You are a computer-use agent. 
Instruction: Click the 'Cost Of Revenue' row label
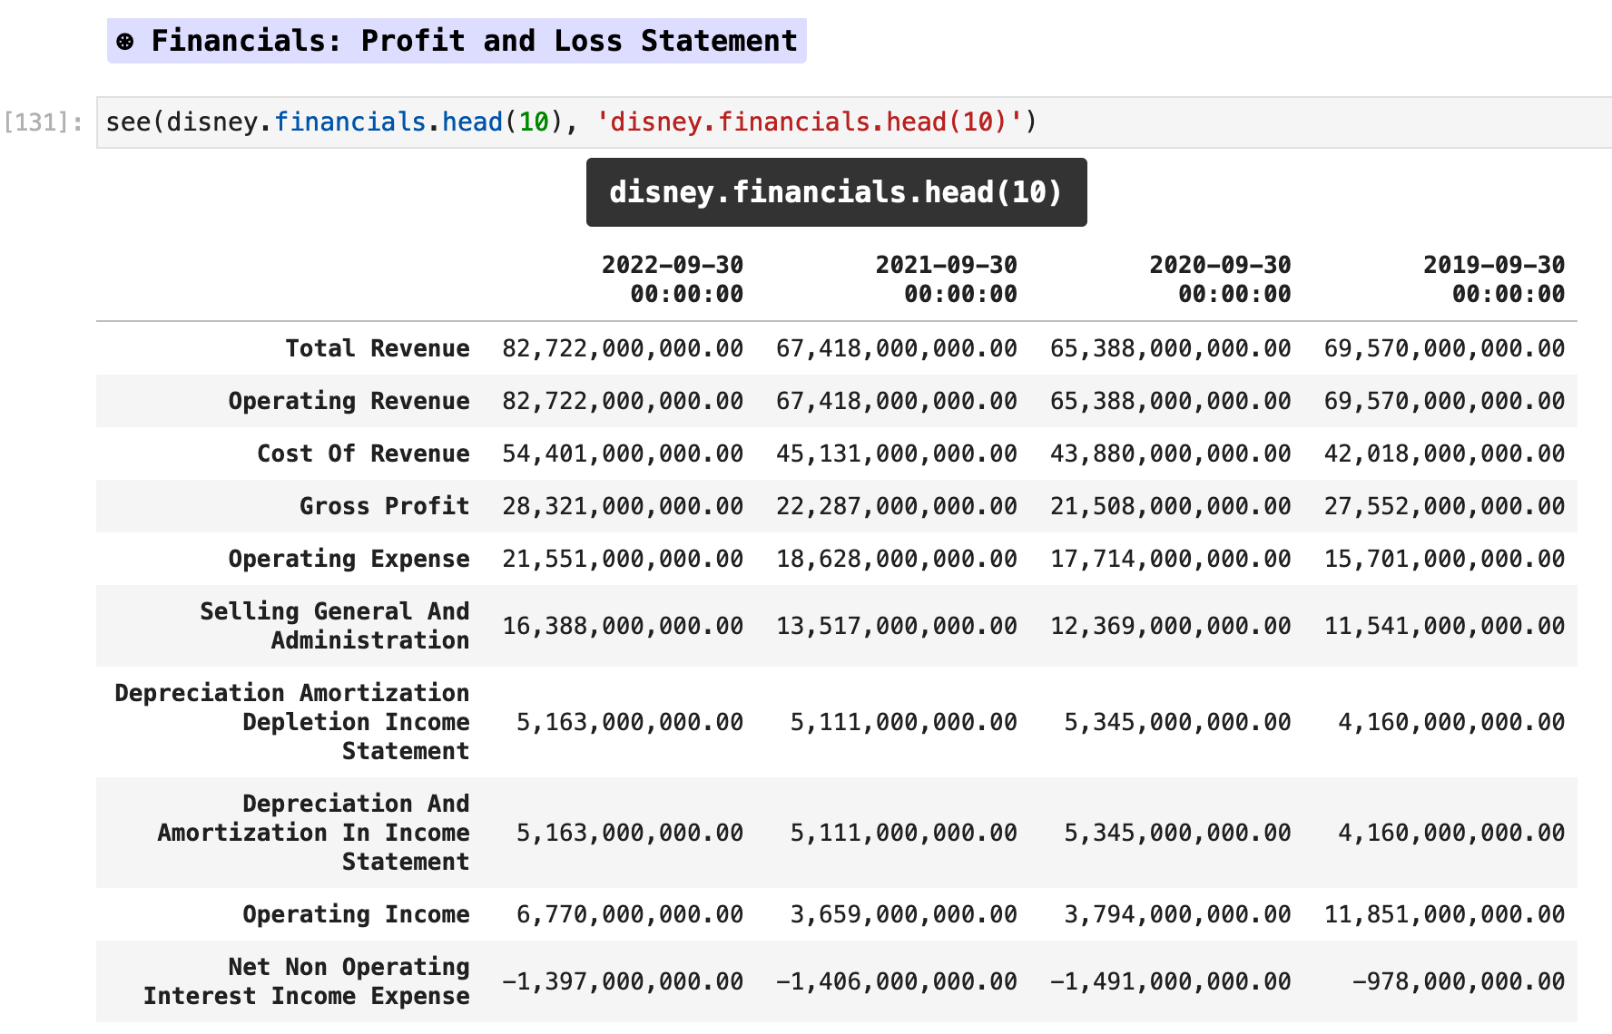(363, 454)
